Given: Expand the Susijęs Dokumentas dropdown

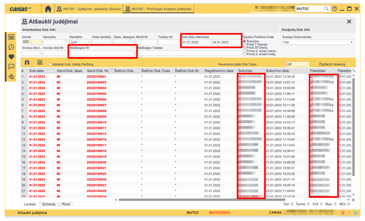Looking at the screenshot, I should point(351,42).
